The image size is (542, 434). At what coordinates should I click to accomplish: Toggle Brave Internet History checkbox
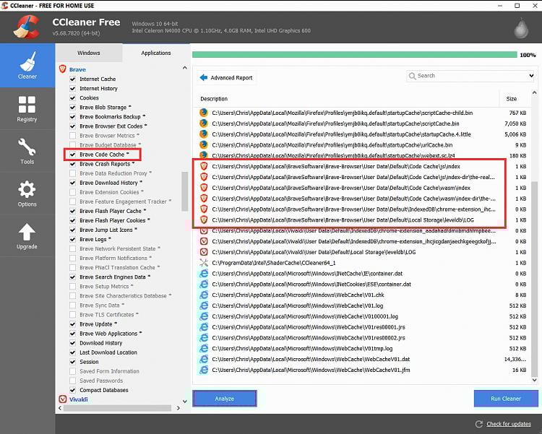72,88
